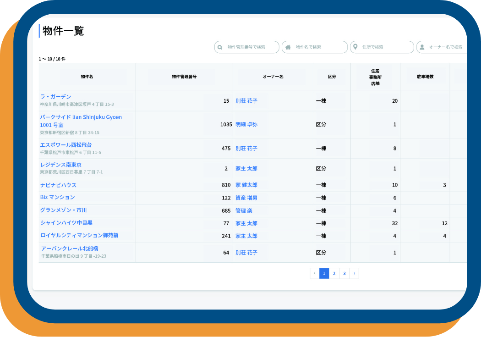Click the 物件名 column header
The image size is (481, 337).
pos(87,77)
